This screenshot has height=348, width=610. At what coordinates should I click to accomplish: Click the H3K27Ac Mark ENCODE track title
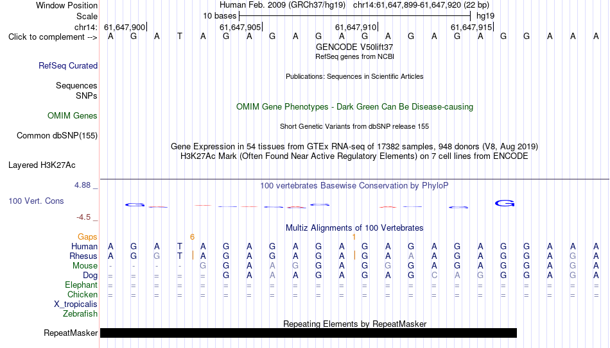pyautogui.click(x=354, y=156)
